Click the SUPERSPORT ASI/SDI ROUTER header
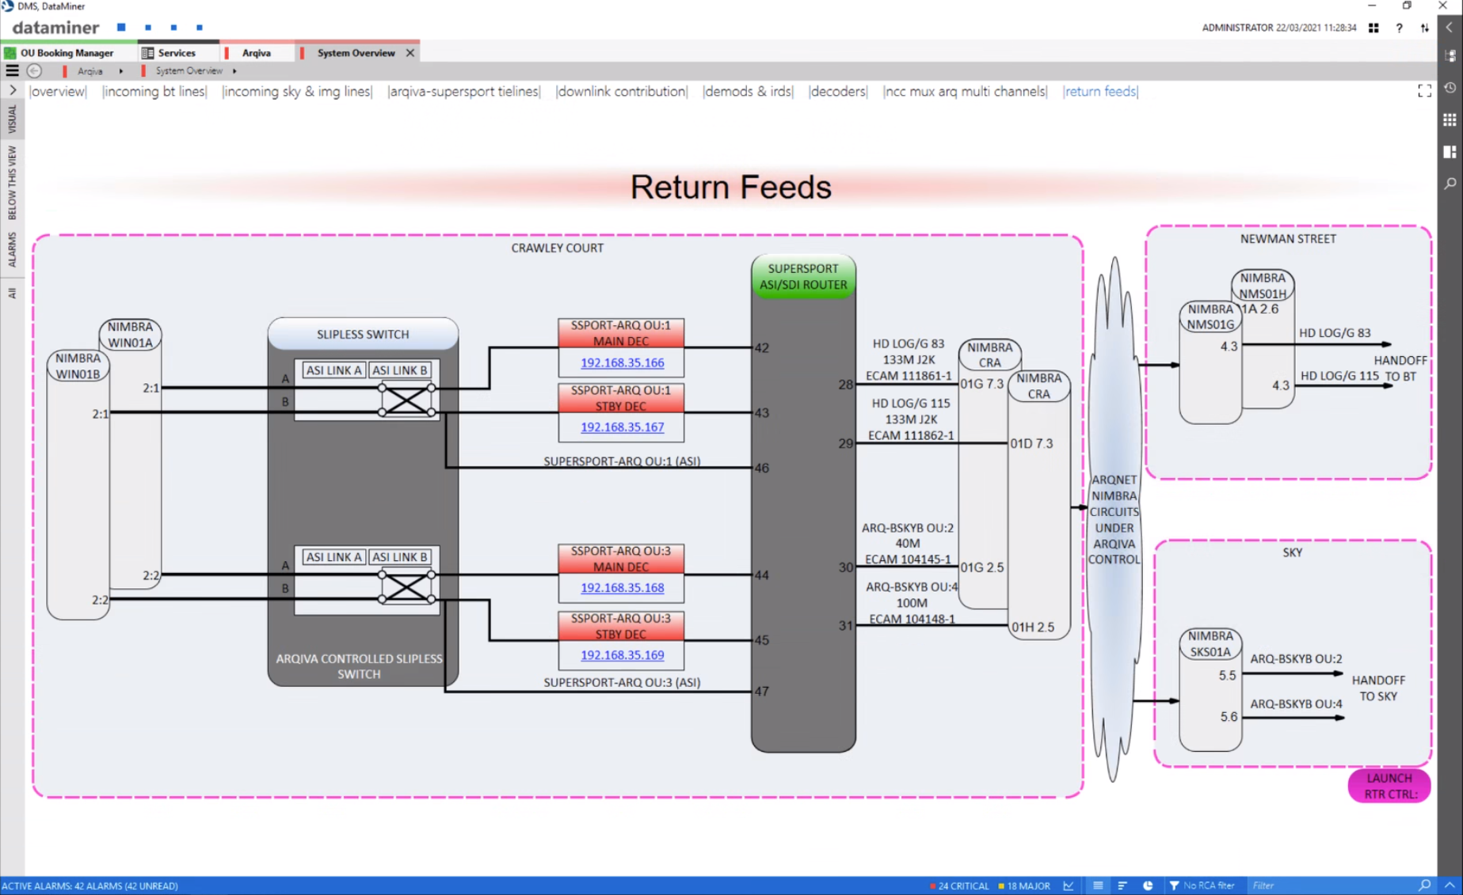 pos(803,276)
